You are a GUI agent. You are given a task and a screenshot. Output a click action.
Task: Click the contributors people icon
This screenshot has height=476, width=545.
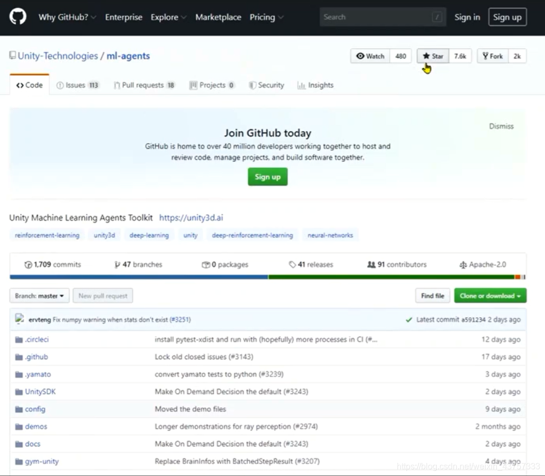coord(371,264)
